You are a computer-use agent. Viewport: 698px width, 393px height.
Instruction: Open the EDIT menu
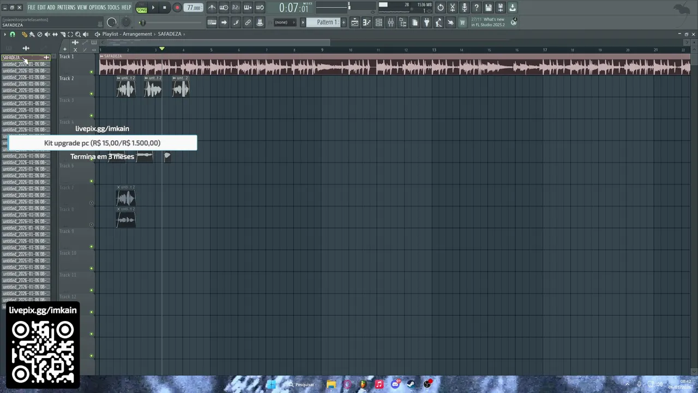click(x=41, y=8)
